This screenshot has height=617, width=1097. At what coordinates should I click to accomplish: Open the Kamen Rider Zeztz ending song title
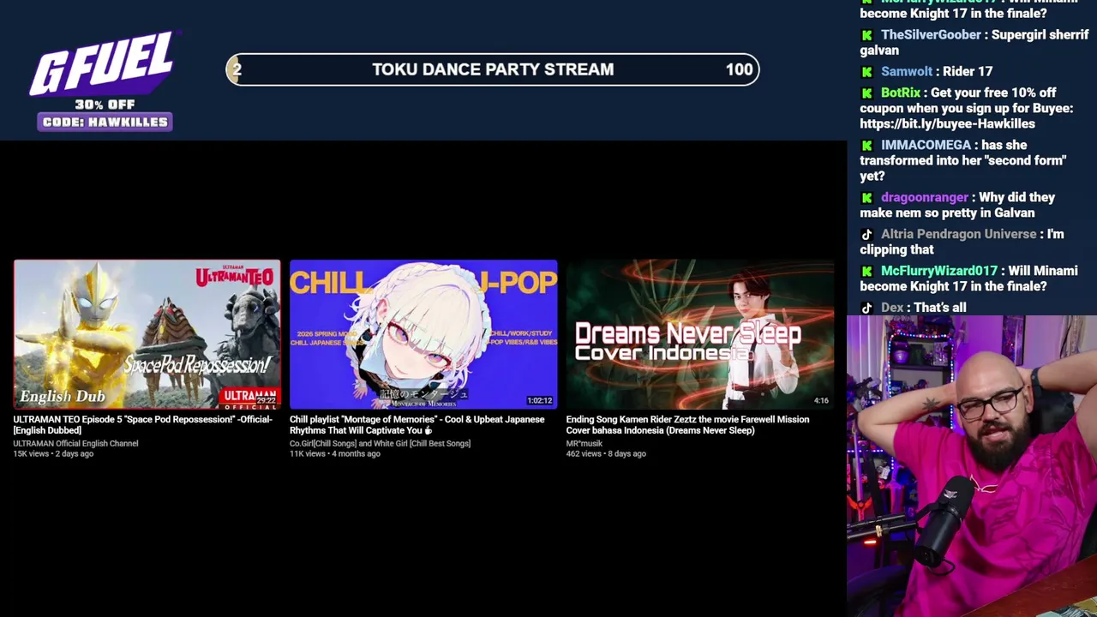point(687,425)
